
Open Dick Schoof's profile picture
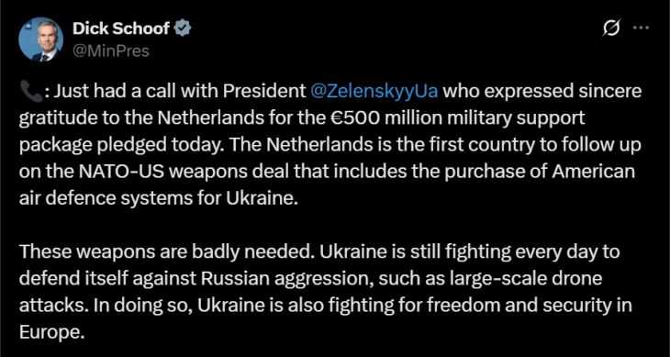click(41, 39)
